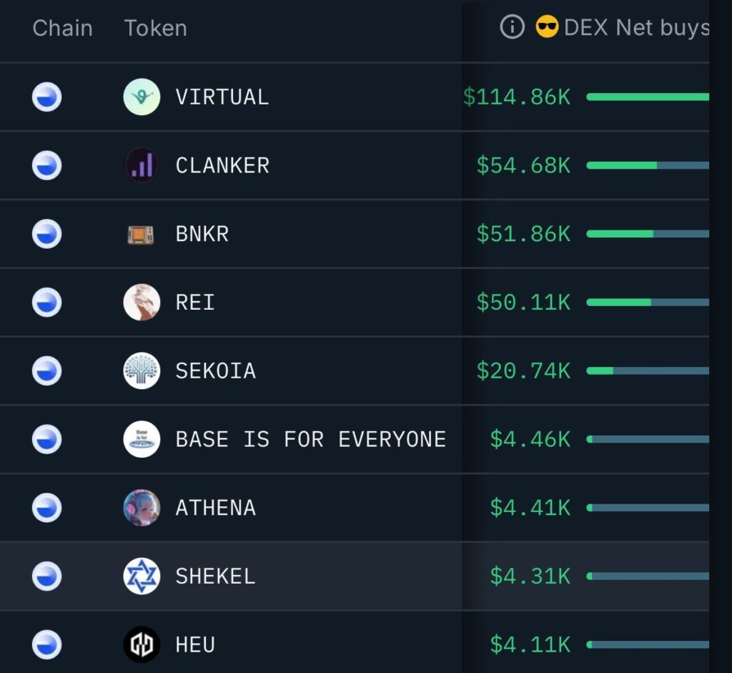This screenshot has height=673, width=732.
Task: Click the HEU black logo icon
Action: click(x=142, y=644)
